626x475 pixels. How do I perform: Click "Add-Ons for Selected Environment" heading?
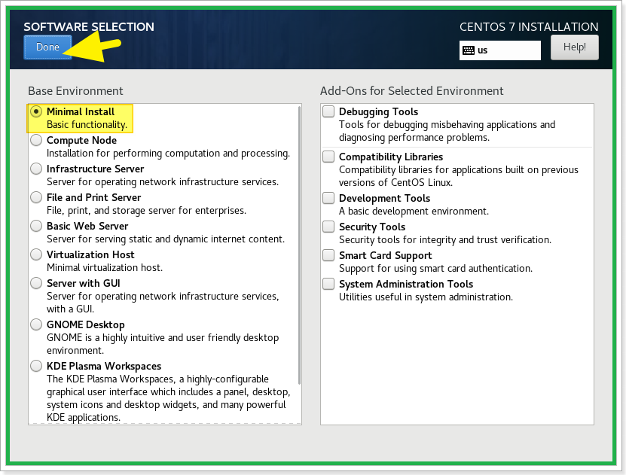pyautogui.click(x=411, y=91)
